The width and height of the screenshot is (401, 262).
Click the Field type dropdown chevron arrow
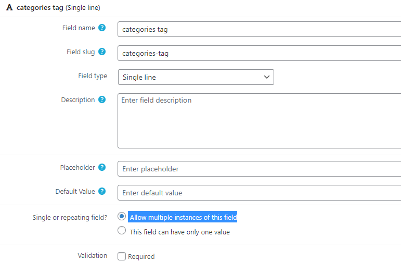[x=266, y=77]
